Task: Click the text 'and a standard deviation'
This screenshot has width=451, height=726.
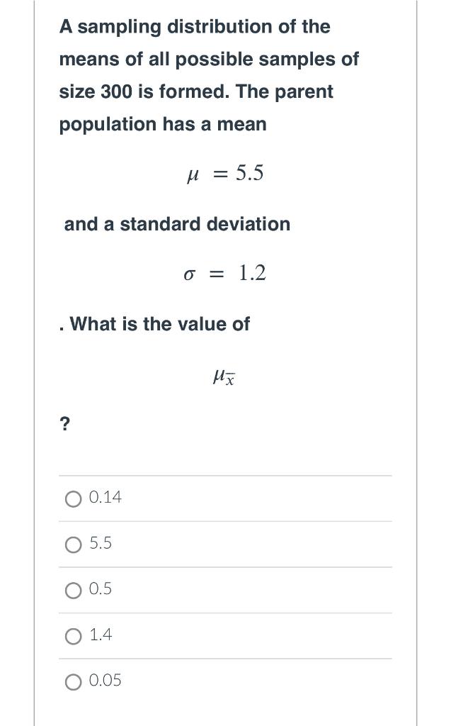Action: [x=176, y=225]
